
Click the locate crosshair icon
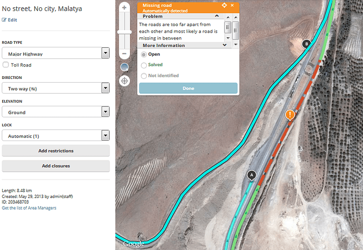[124, 81]
